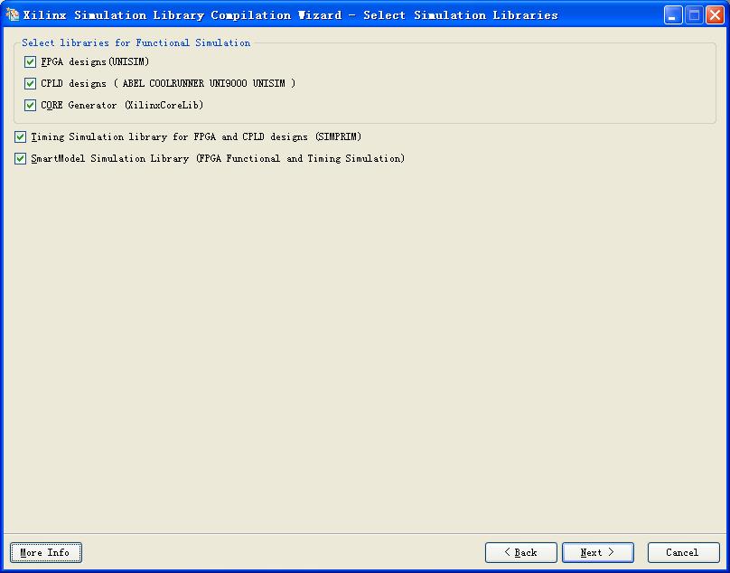Viewport: 730px width, 573px height.
Task: Click the Xilinx wizard title bar icon
Action: pyautogui.click(x=12, y=14)
